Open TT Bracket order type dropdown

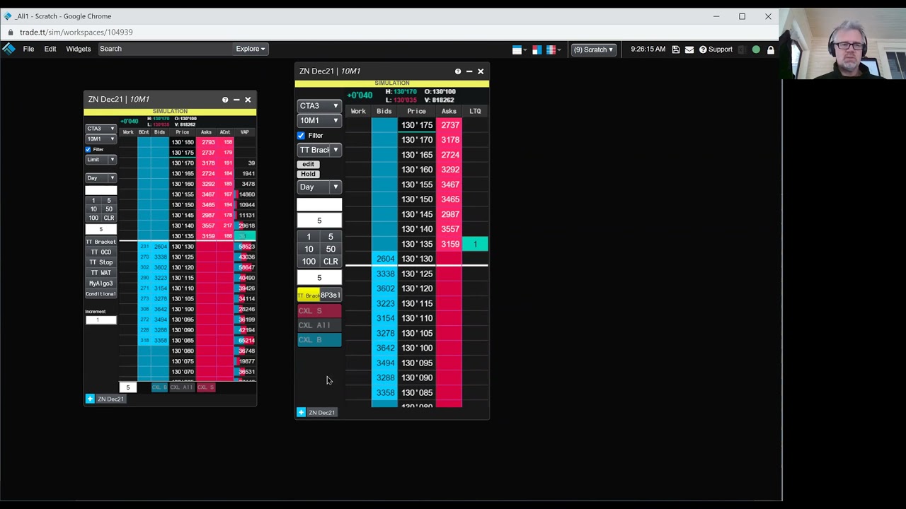pos(319,150)
